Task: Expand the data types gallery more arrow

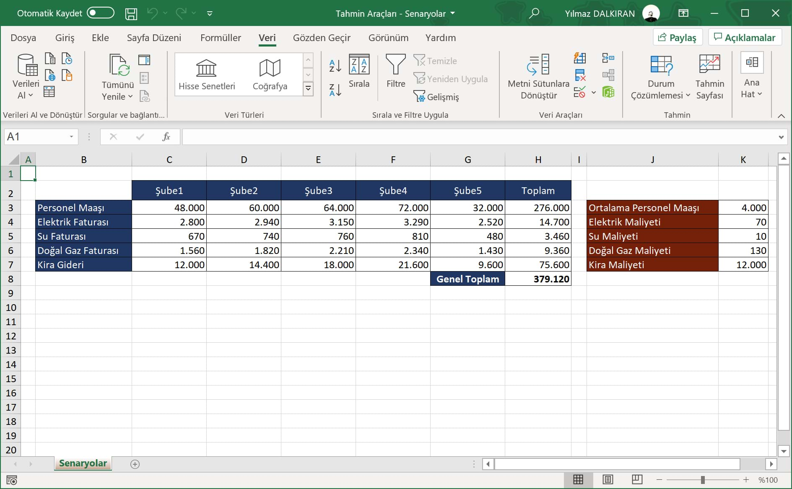Action: 308,88
